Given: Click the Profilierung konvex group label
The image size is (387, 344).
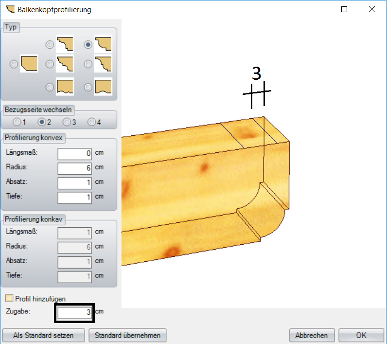Looking at the screenshot, I should click(34, 138).
